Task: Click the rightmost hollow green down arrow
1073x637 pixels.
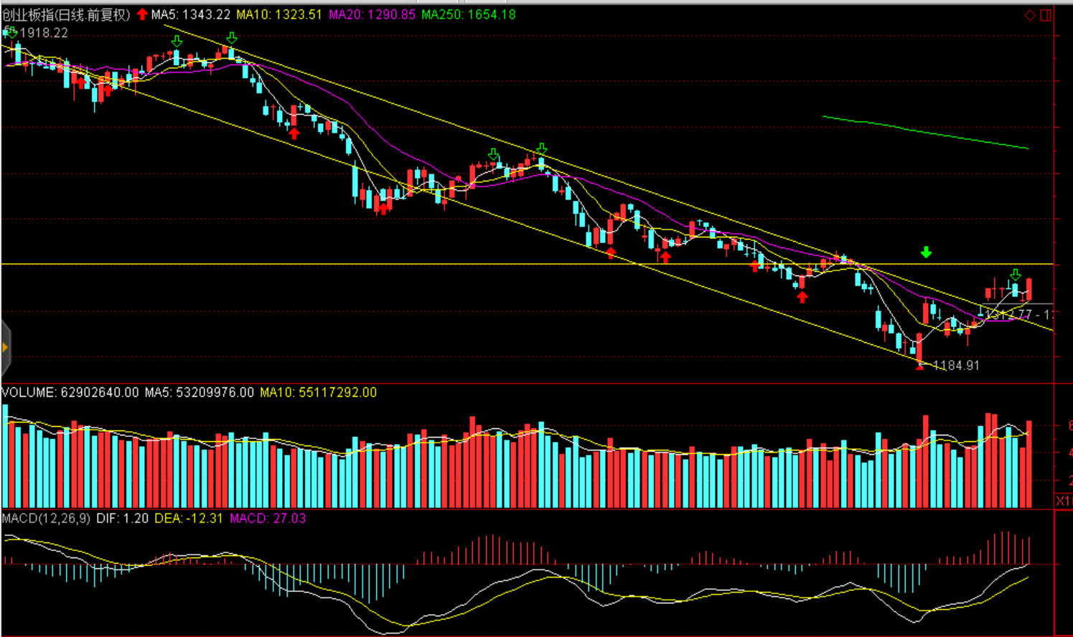Action: pos(1015,275)
